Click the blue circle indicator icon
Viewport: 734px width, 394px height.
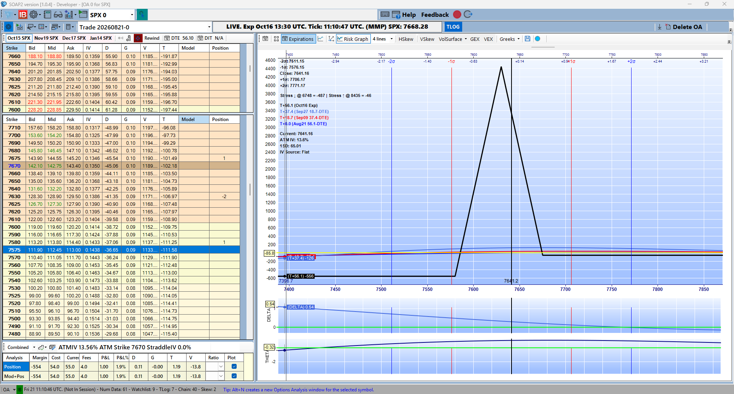[538, 39]
